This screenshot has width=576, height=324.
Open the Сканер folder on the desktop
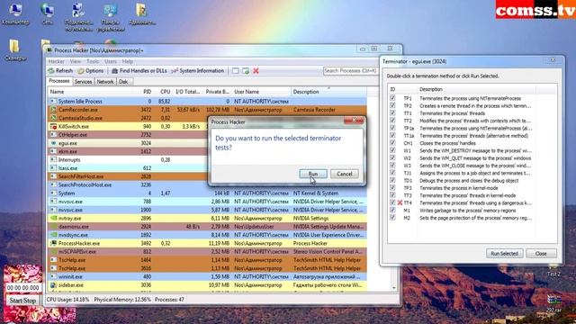tap(15, 50)
